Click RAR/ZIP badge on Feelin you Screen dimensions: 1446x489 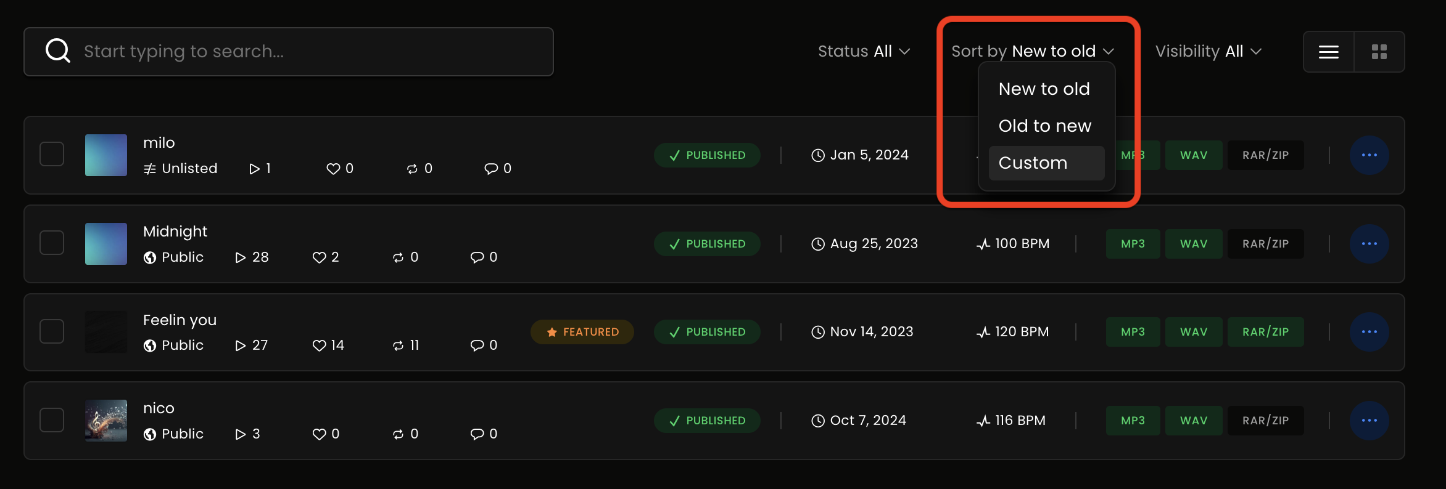pyautogui.click(x=1265, y=332)
